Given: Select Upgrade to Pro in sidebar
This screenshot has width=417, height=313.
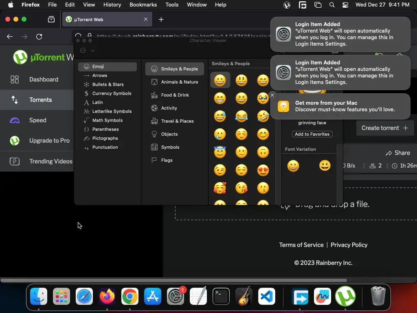Looking at the screenshot, I should click(37, 141).
